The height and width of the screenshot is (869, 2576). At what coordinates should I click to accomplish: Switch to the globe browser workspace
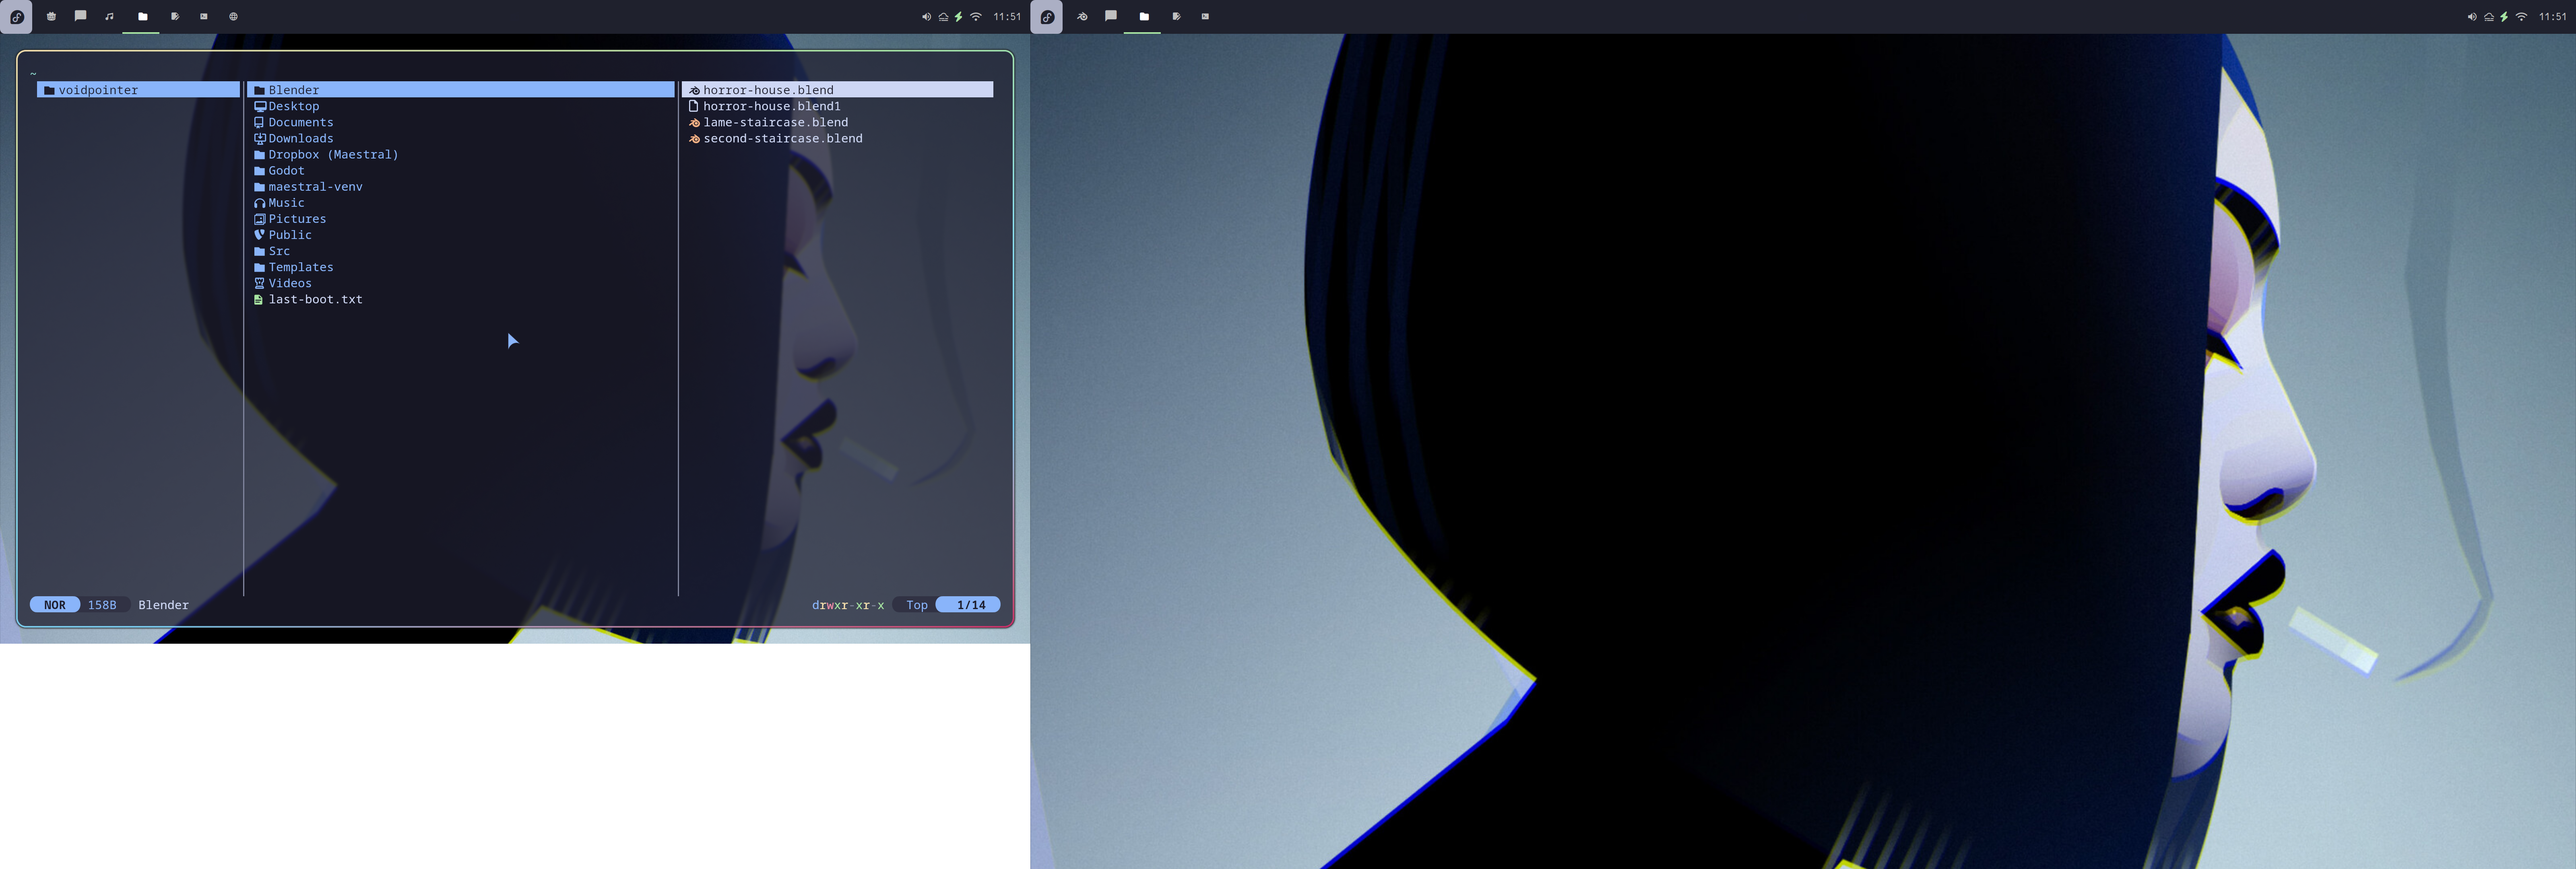coord(233,17)
